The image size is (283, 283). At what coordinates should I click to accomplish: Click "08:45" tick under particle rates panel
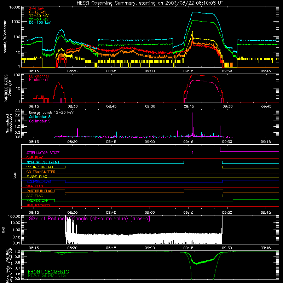tap(111, 106)
